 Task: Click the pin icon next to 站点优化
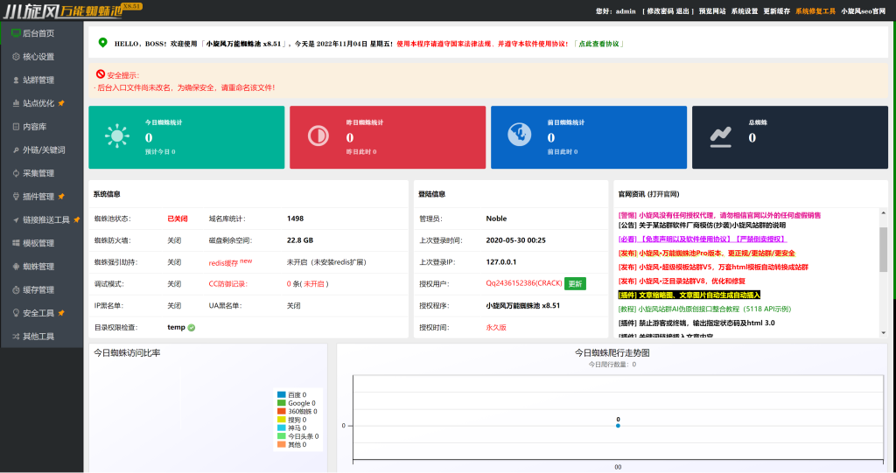(61, 103)
